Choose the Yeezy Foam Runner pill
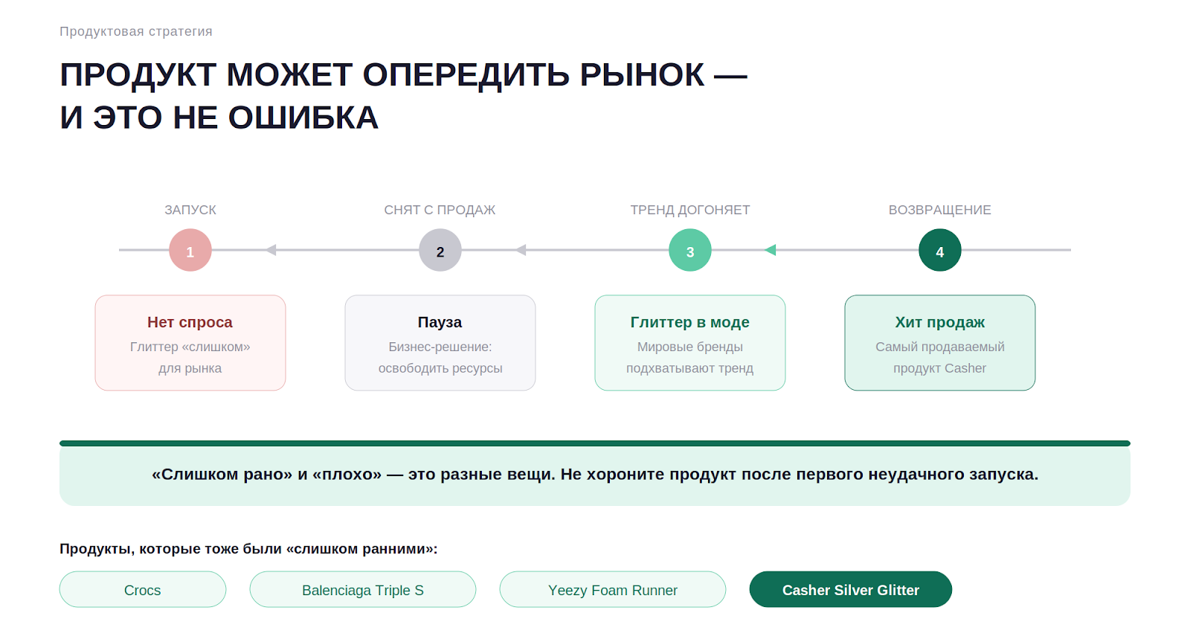Screen dimensions: 1190x619 (613, 590)
